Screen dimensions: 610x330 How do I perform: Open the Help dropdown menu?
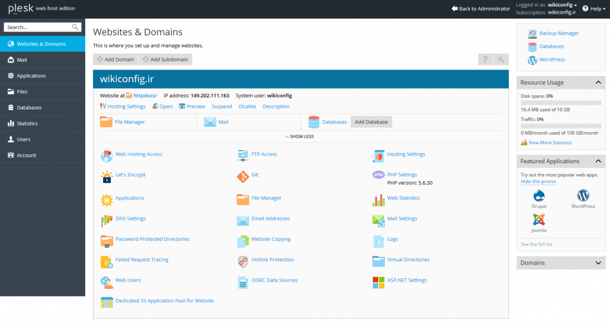point(593,9)
